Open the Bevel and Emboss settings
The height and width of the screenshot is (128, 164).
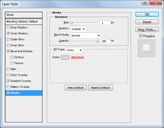(21, 51)
